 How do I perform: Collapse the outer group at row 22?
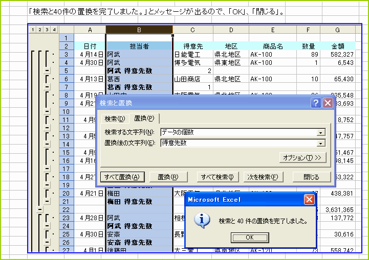coord(40,209)
